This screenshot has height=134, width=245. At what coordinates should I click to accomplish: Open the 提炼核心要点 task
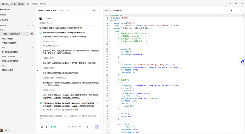[8, 70]
